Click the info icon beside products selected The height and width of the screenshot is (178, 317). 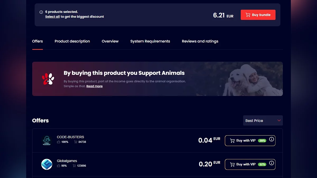point(41,12)
